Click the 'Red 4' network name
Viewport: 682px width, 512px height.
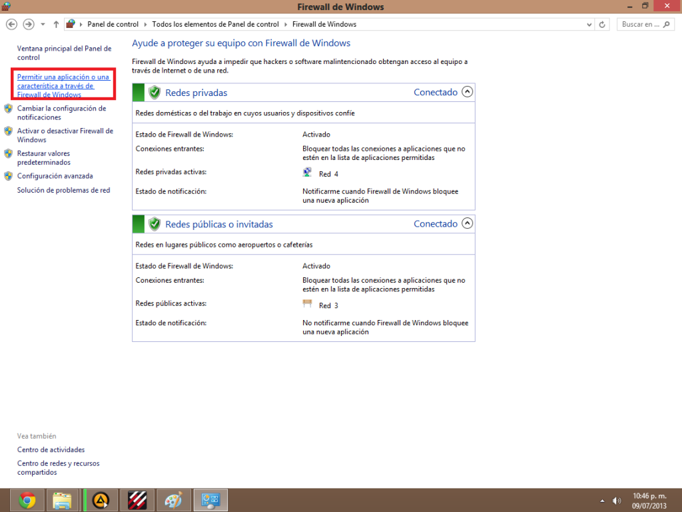(x=328, y=174)
